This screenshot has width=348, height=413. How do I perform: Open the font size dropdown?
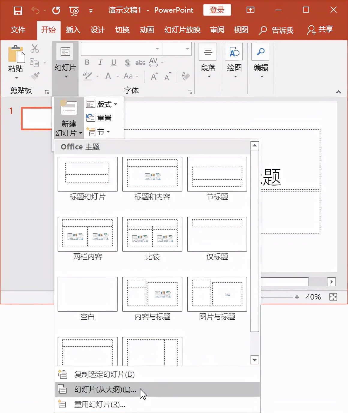tap(187, 49)
